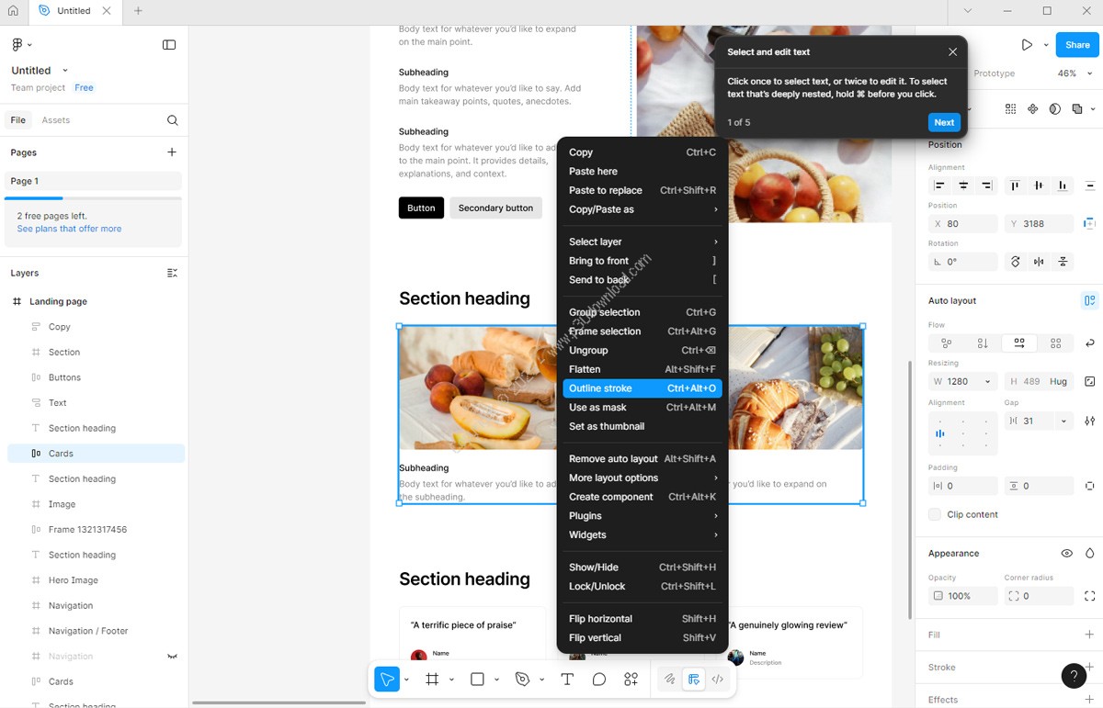Viewport: 1103px width, 708px height.
Task: Switch to Dev Mode code icon
Action: point(718,680)
